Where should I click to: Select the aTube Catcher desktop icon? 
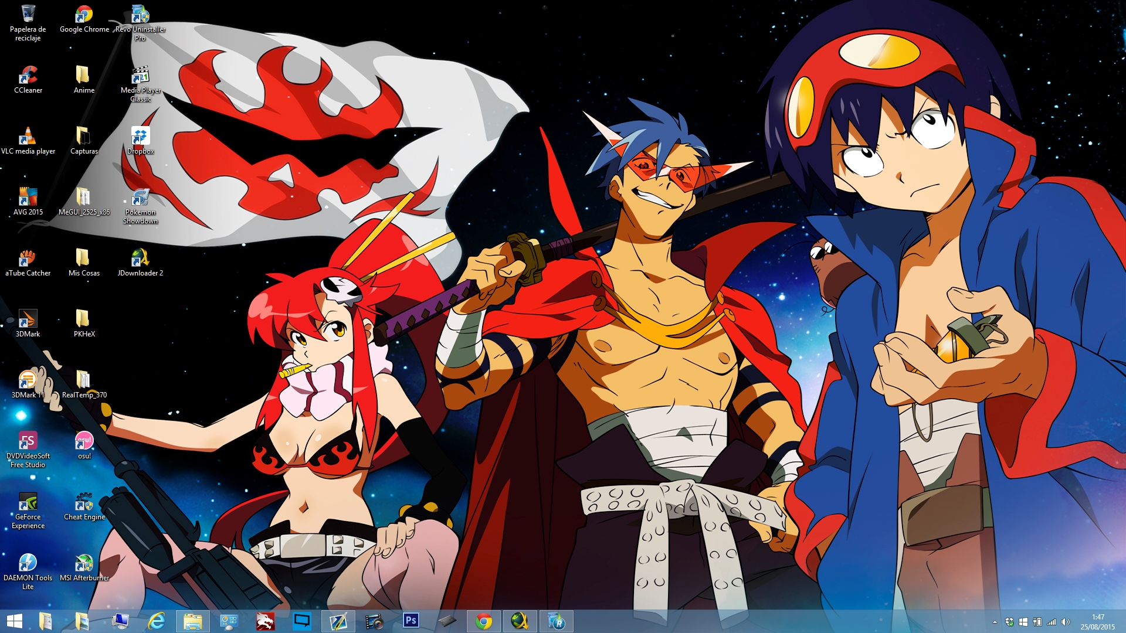[x=28, y=263]
